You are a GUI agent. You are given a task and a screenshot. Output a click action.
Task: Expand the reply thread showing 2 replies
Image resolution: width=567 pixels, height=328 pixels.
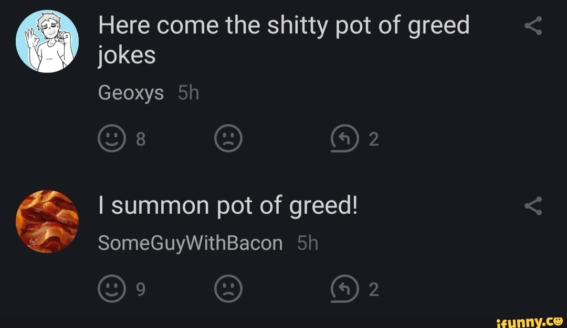coord(344,138)
